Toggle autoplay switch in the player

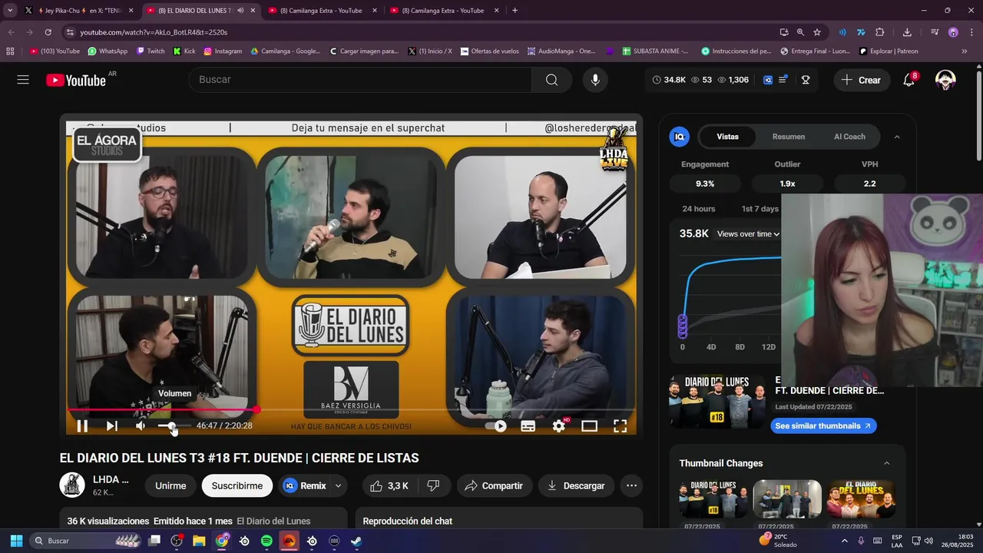click(x=496, y=426)
